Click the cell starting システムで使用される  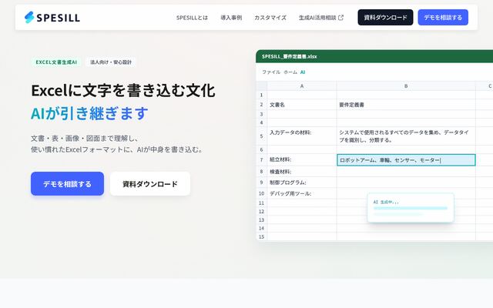[x=406, y=136]
